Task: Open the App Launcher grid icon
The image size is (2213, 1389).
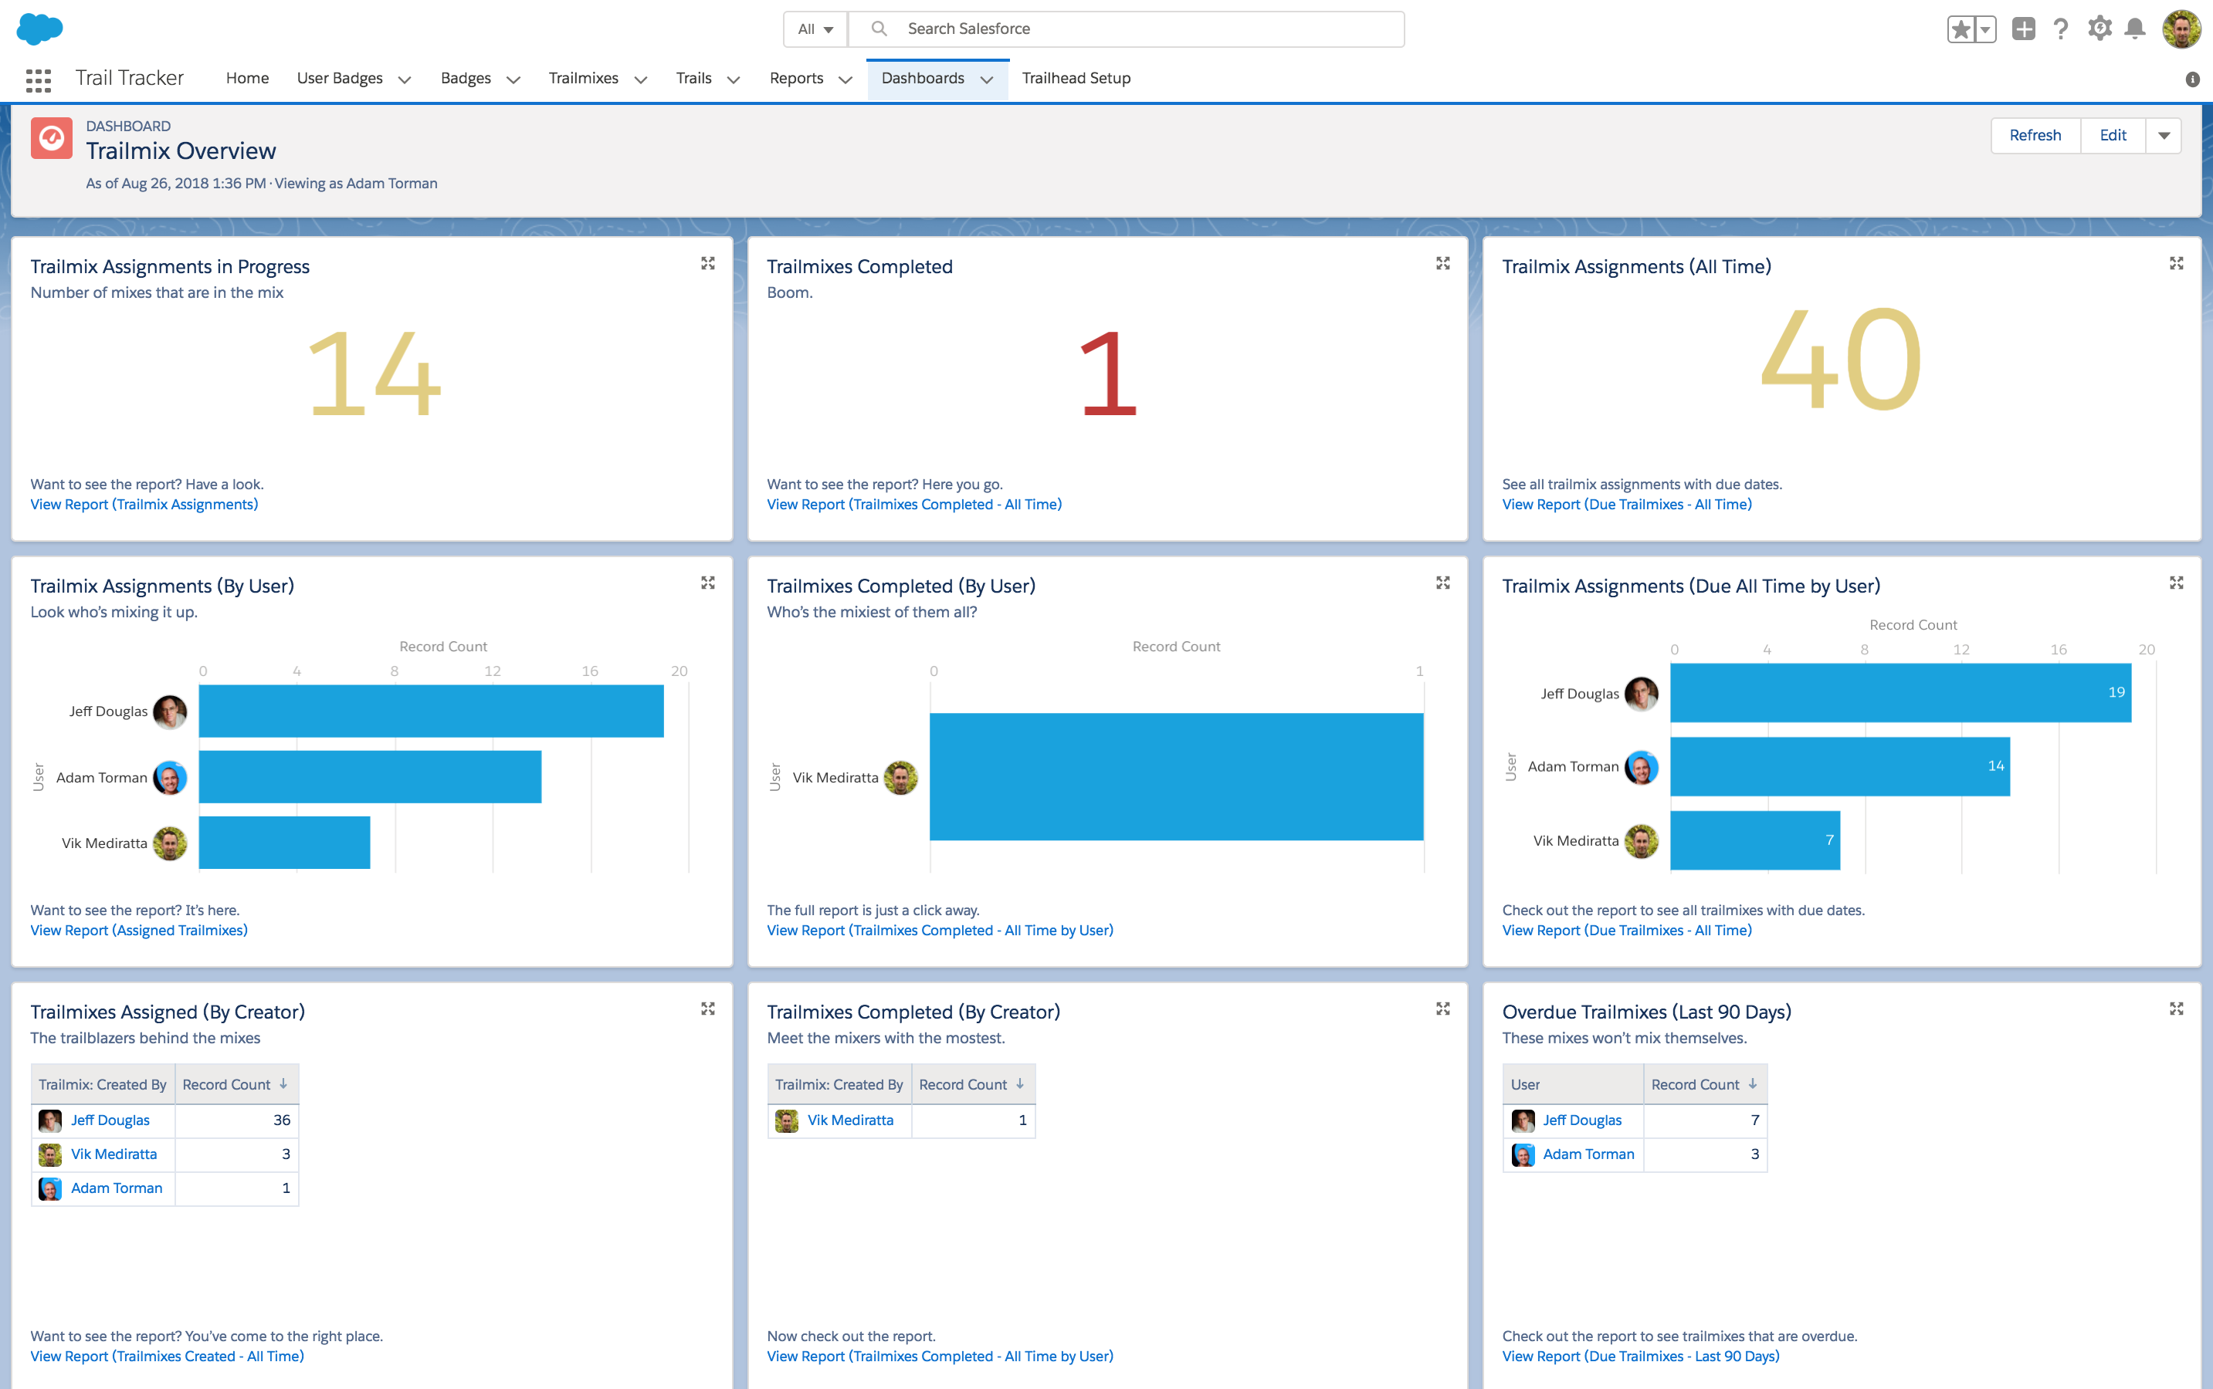Action: point(38,80)
